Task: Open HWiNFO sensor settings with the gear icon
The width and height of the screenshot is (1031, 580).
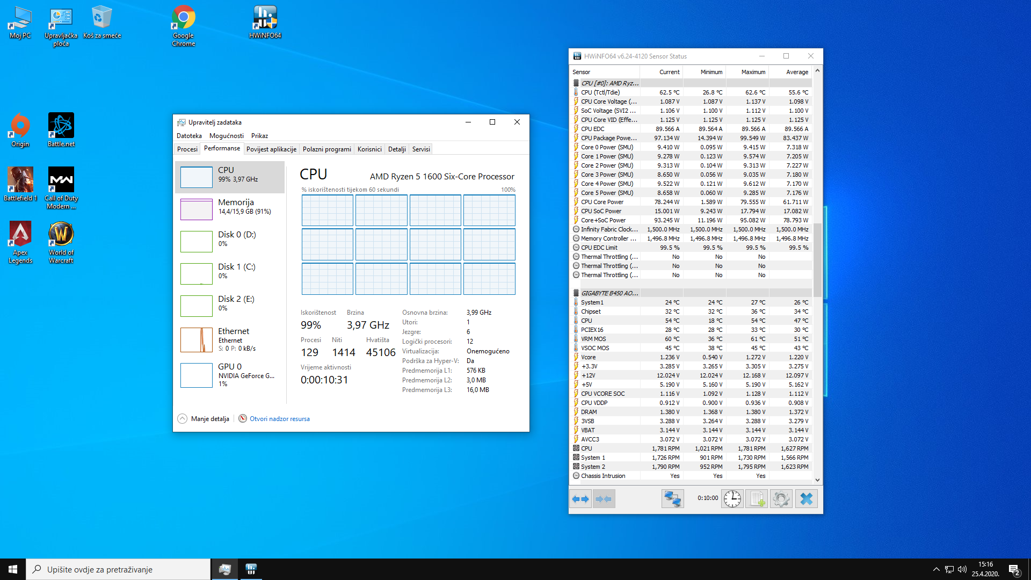Action: 781,499
